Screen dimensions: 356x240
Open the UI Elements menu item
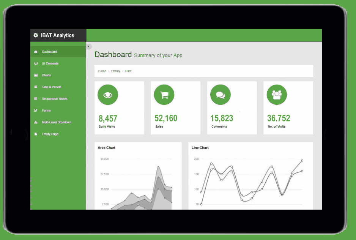click(x=58, y=63)
